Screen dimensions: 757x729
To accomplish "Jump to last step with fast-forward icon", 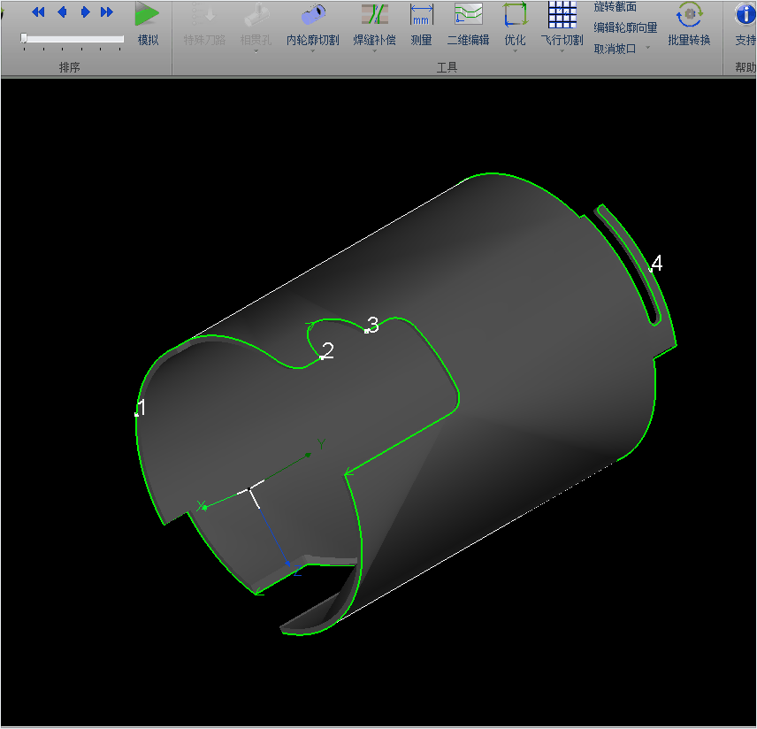I will (x=107, y=12).
